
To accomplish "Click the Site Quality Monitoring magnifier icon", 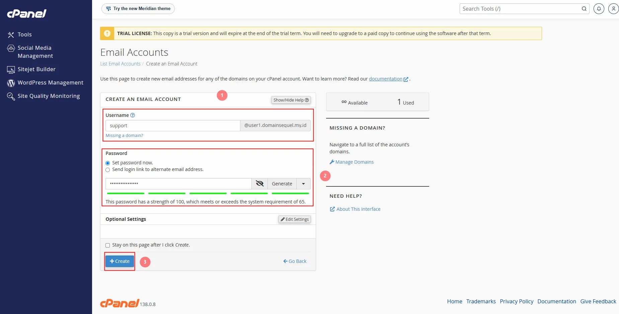I will point(11,96).
